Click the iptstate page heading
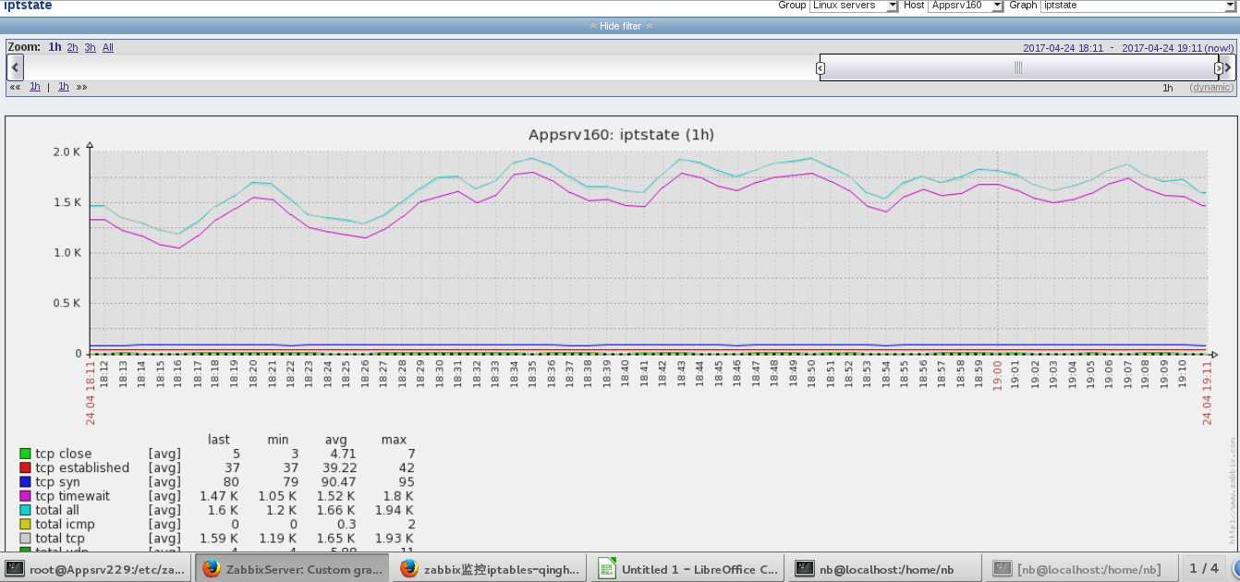 click(28, 6)
